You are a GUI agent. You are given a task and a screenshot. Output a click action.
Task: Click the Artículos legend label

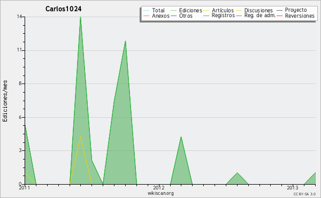click(223, 10)
